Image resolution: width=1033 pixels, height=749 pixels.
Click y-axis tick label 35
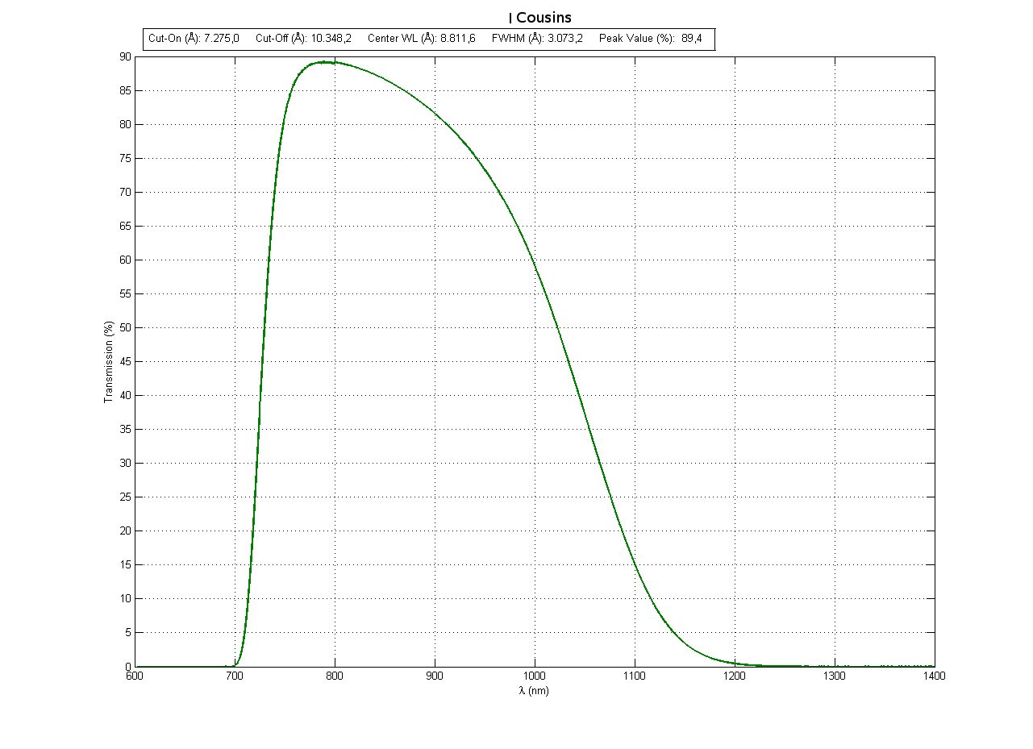pos(125,429)
